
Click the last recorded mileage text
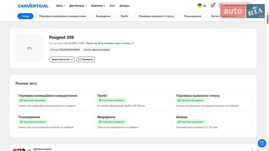[x=121, y=106]
